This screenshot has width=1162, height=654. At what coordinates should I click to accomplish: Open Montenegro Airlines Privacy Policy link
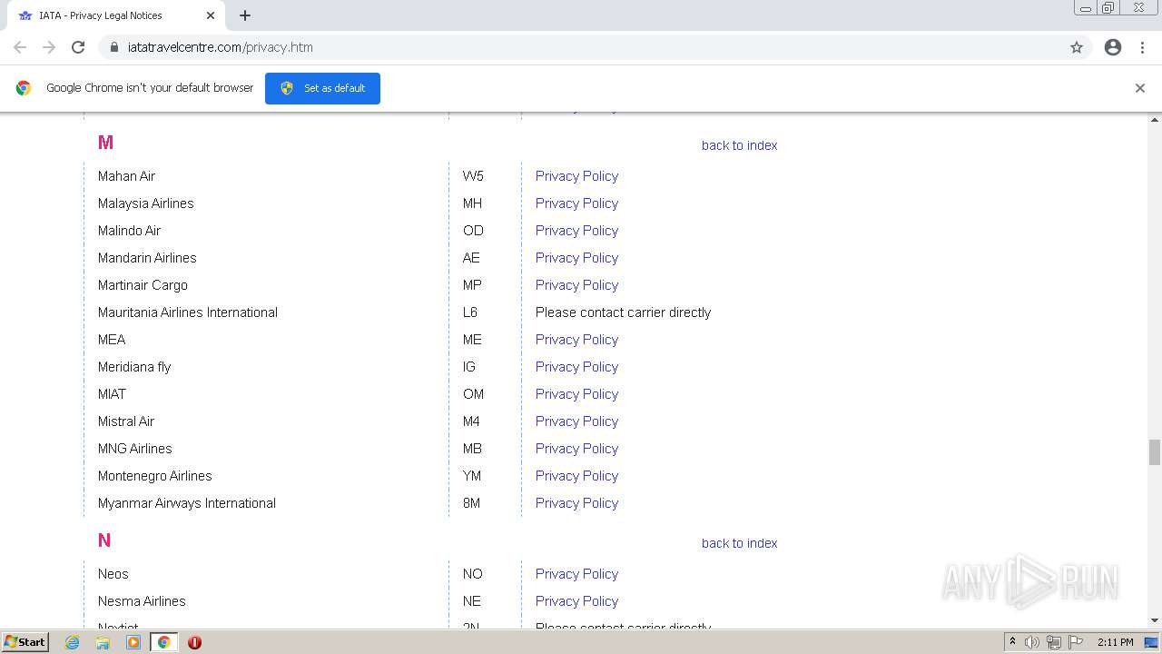click(576, 476)
